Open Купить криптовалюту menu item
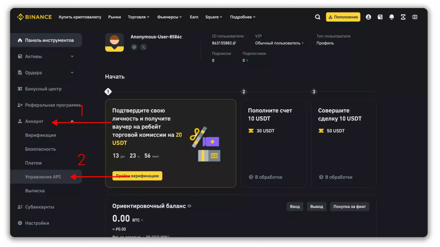Screen dimensions: 440x247 click(80, 17)
